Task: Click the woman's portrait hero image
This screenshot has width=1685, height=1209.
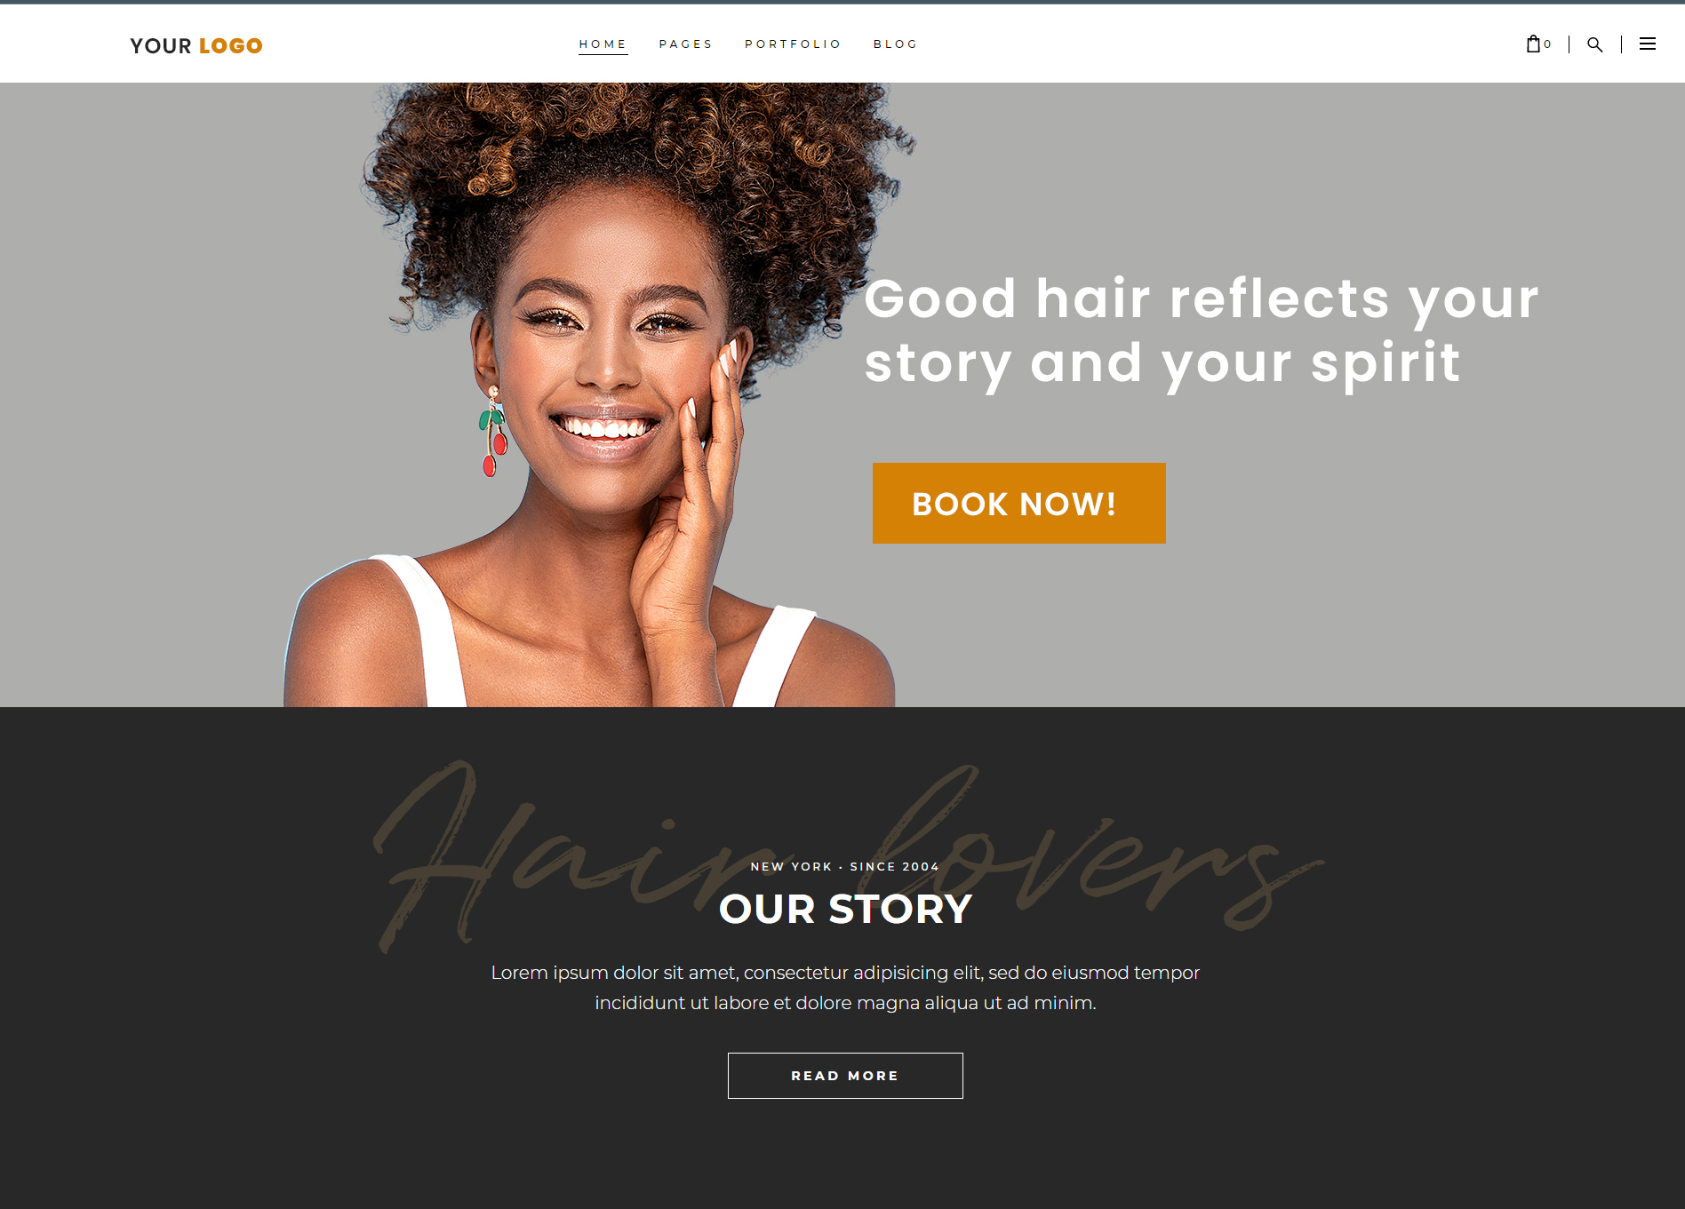Action: (595, 395)
